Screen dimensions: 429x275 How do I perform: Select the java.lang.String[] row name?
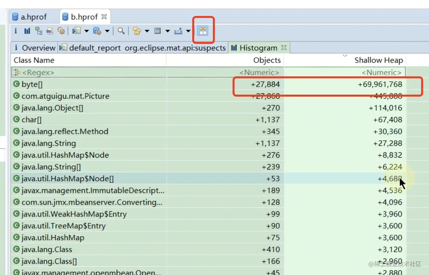click(x=51, y=167)
